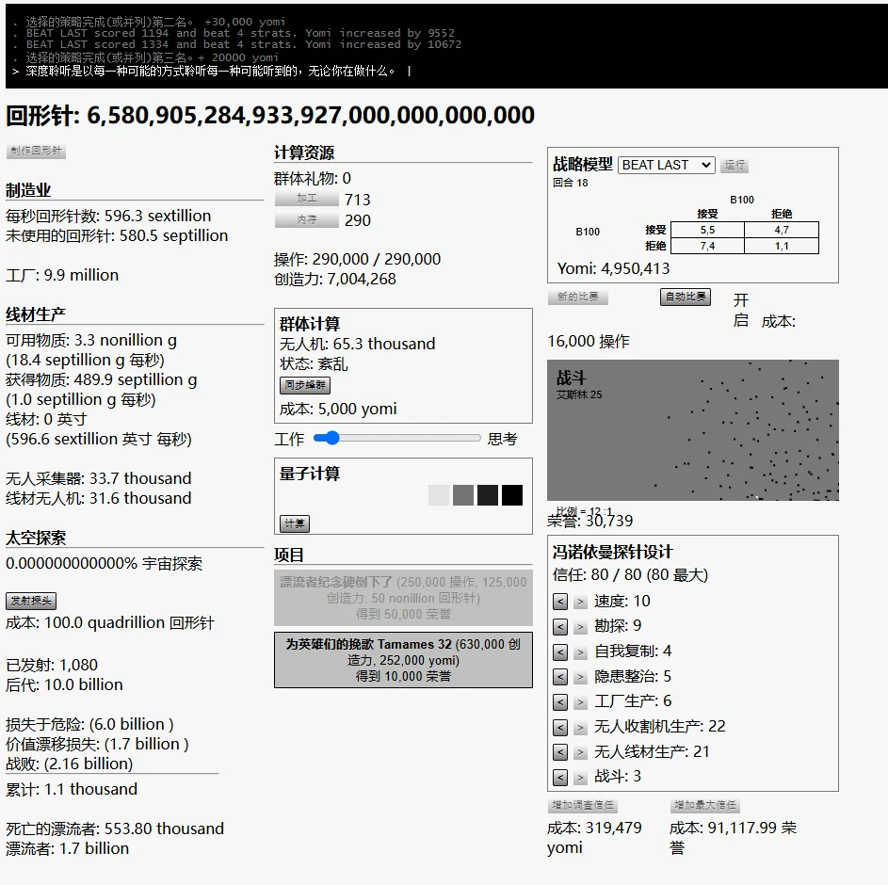
Task: Open the BEAT LAST strategy dropdown
Action: (666, 165)
